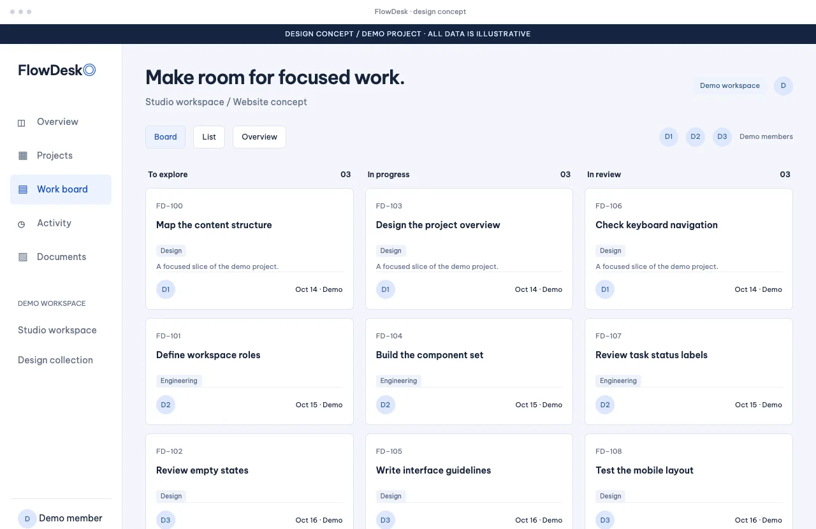
Task: Click Oct 14 · Demo on FD-100 card
Action: tap(319, 289)
